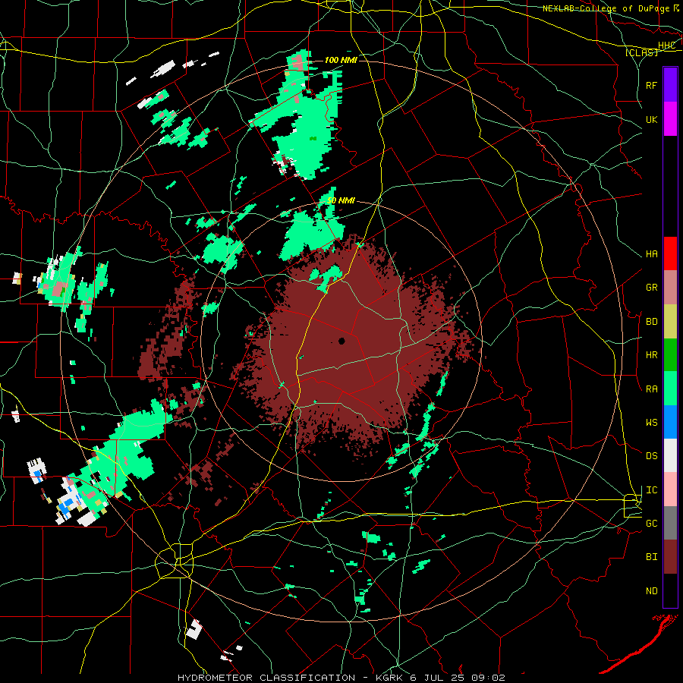Click the BI legend label

tap(651, 557)
